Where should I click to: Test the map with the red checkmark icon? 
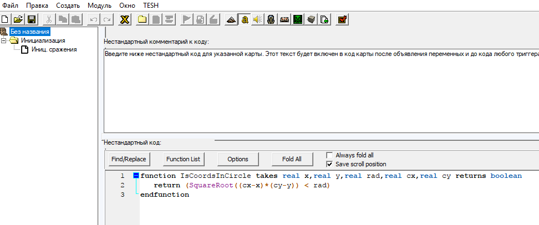pos(342,19)
